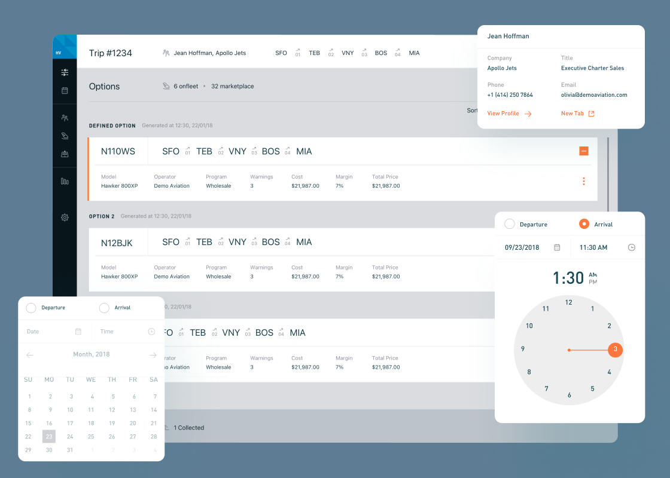
Task: Select AM in the time picker
Action: (x=593, y=275)
